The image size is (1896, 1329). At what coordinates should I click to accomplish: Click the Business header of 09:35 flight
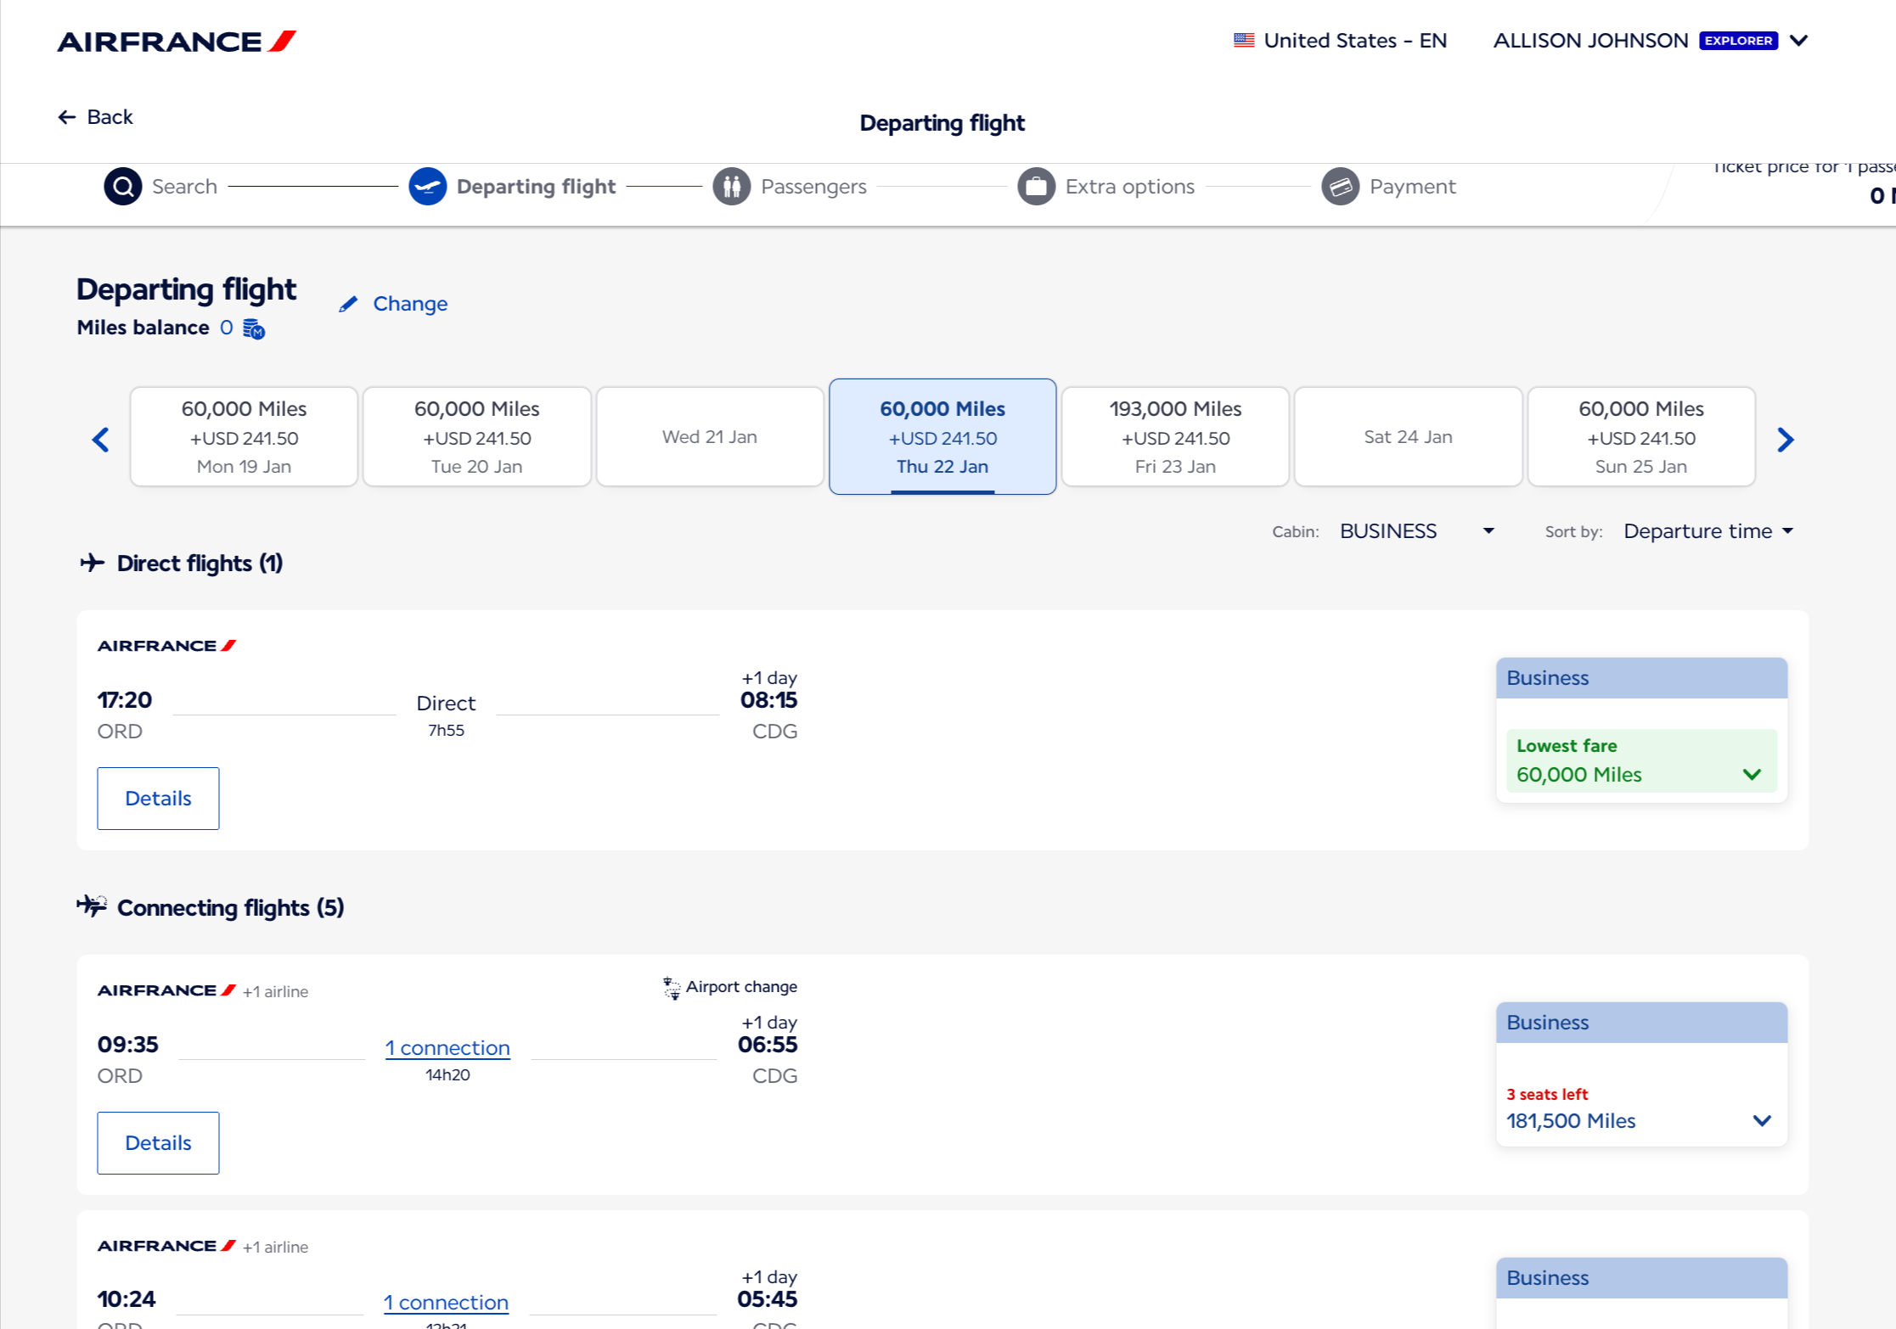1640,1023
